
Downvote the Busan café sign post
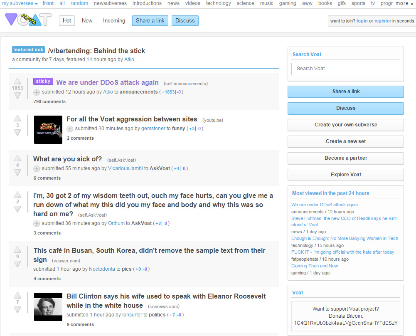pyautogui.click(x=17, y=264)
